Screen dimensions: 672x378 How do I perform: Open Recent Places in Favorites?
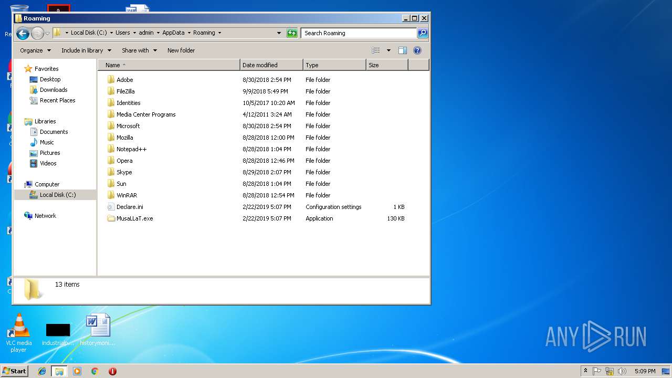pos(57,100)
